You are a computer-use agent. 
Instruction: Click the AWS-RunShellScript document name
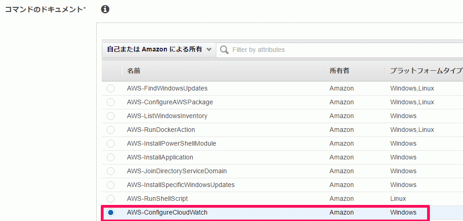tap(157, 198)
